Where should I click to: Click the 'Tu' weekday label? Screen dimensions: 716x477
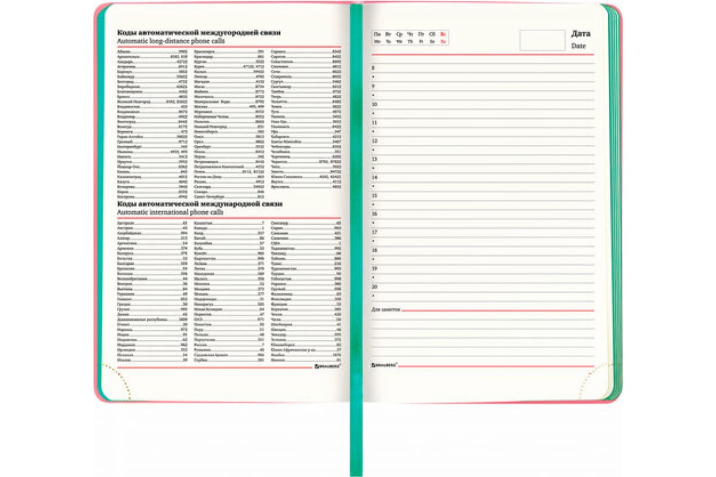388,42
